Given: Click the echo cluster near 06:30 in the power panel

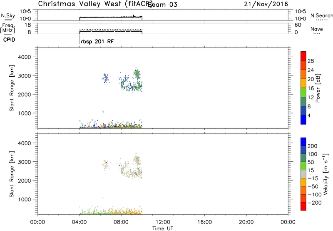Looking at the screenshot, I should [106, 78].
